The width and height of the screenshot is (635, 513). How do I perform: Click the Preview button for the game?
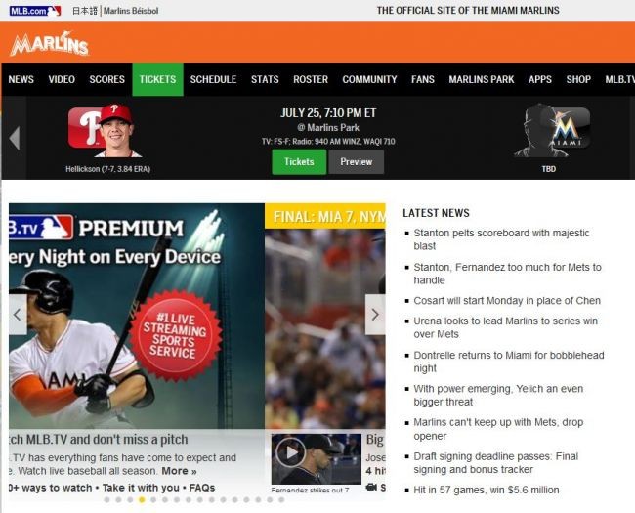(356, 161)
